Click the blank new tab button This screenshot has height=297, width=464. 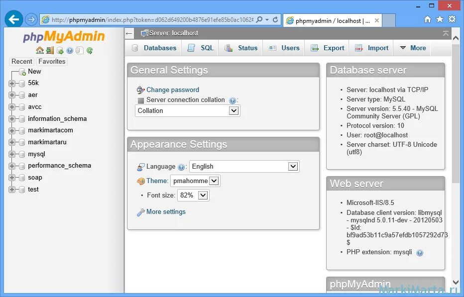tap(389, 20)
